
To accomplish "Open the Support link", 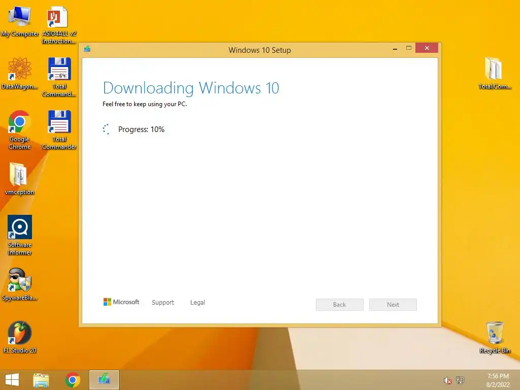I will click(163, 303).
